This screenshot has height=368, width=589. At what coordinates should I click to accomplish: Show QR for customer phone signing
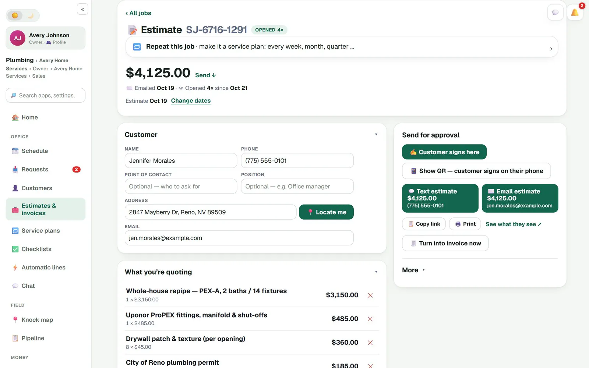[x=476, y=171]
